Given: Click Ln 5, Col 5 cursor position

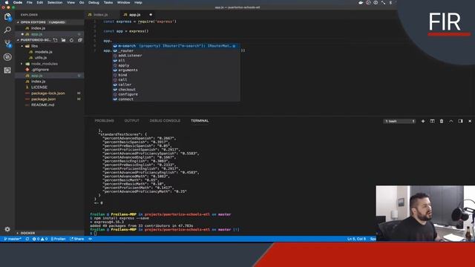Looking at the screenshot, I should click(x=356, y=239).
